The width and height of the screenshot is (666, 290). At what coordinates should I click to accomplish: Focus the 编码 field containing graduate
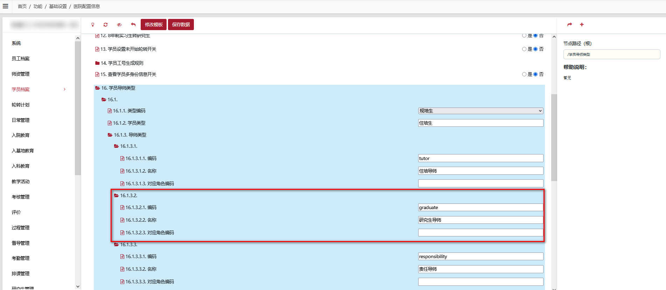pyautogui.click(x=481, y=207)
